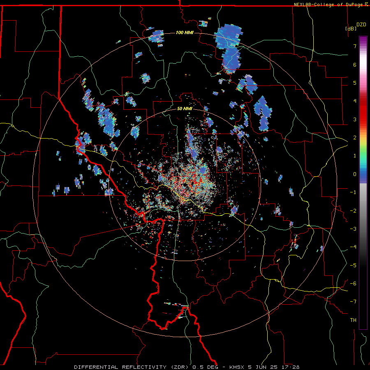Click the KMSX station ID in the caption

point(237,367)
